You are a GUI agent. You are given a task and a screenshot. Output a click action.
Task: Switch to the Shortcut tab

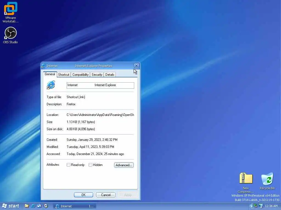(64, 75)
